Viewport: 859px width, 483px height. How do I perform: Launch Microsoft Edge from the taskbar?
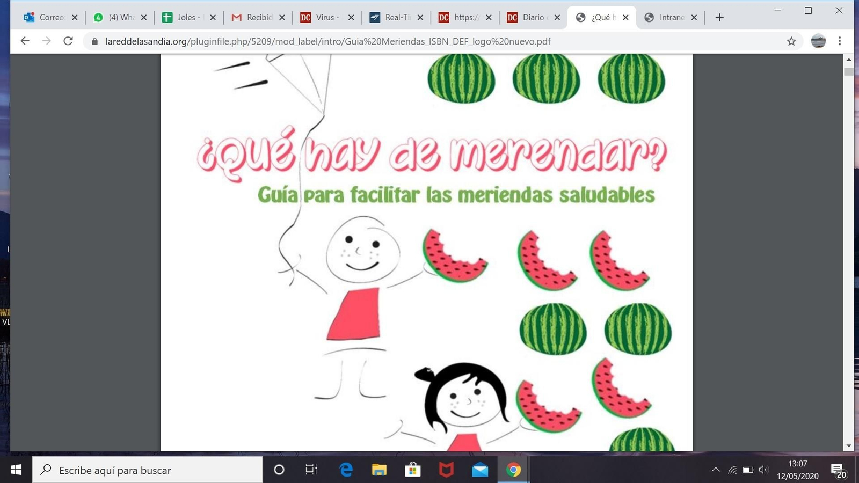[346, 470]
